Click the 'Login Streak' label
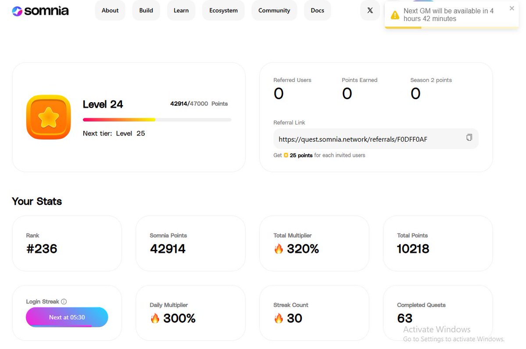Image resolution: width=526 pixels, height=349 pixels. pos(43,301)
